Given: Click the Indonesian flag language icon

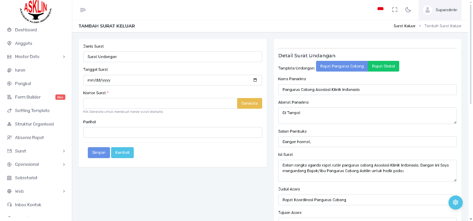Looking at the screenshot, I should pos(380,9).
